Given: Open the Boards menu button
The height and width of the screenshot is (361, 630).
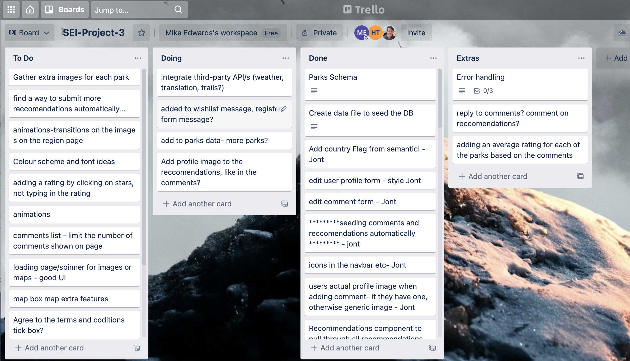Looking at the screenshot, I should (65, 10).
